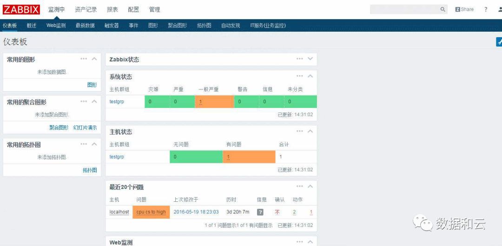Collapse the 常用的图形 widget
Viewport: 502px width, 246px height.
94,59
